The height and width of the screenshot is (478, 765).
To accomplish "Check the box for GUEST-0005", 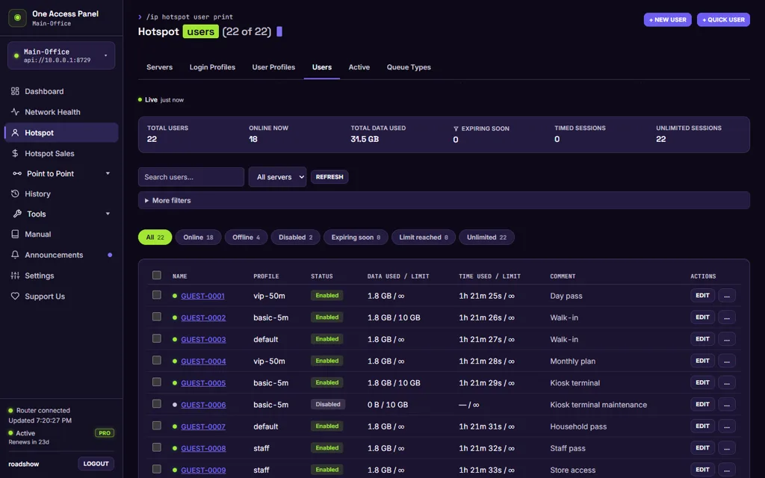I will tap(157, 382).
